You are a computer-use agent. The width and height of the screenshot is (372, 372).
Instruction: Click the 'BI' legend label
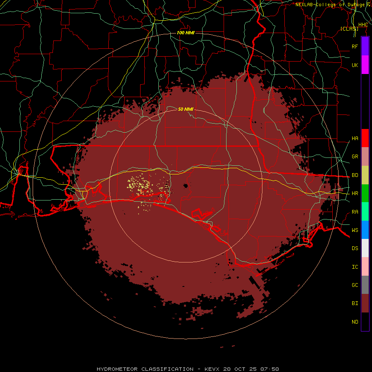point(355,303)
